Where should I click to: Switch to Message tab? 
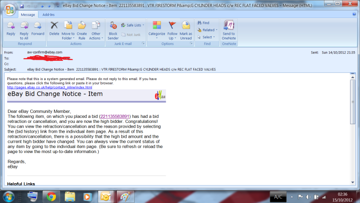click(x=28, y=14)
